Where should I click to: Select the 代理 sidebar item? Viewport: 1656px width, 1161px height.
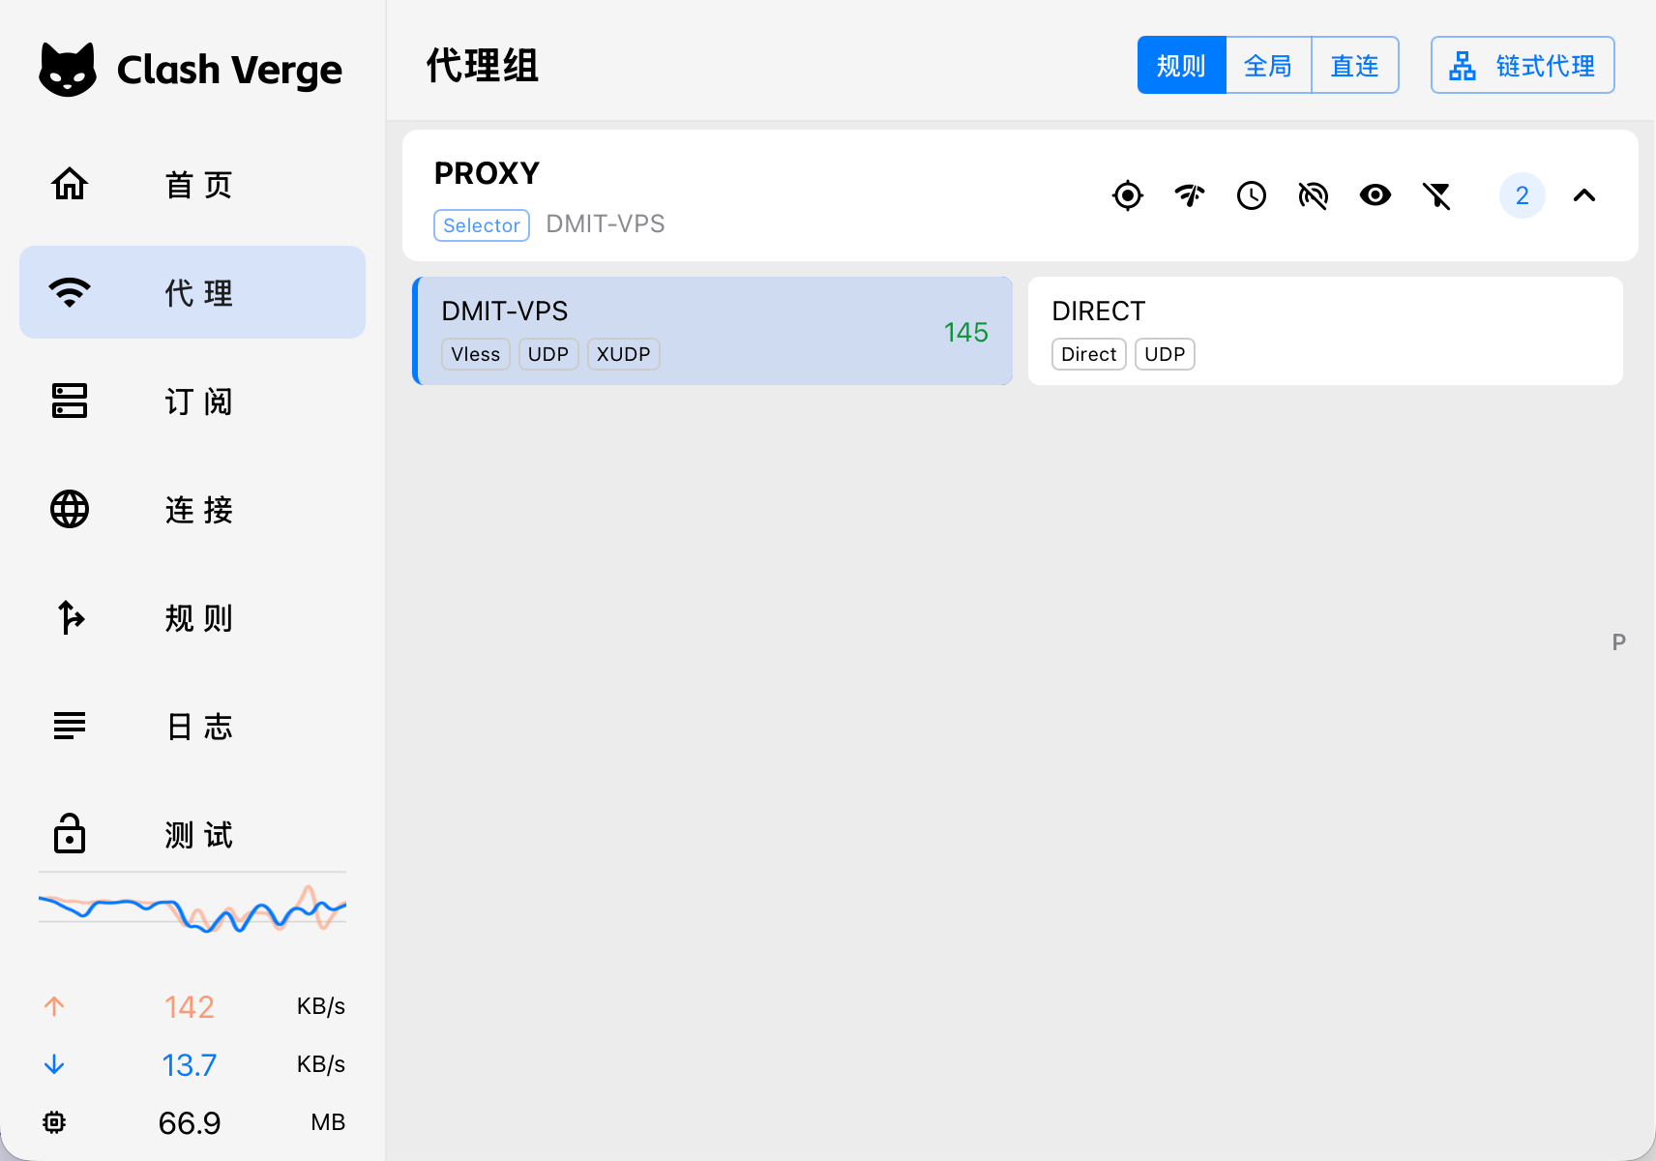coord(192,292)
